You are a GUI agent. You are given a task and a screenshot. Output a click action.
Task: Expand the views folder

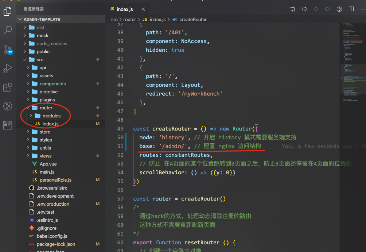(61, 156)
